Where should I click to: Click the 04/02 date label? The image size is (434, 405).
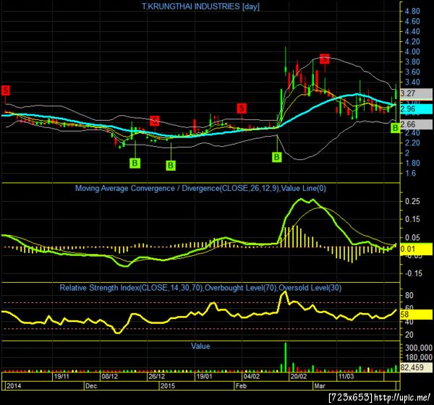click(252, 377)
